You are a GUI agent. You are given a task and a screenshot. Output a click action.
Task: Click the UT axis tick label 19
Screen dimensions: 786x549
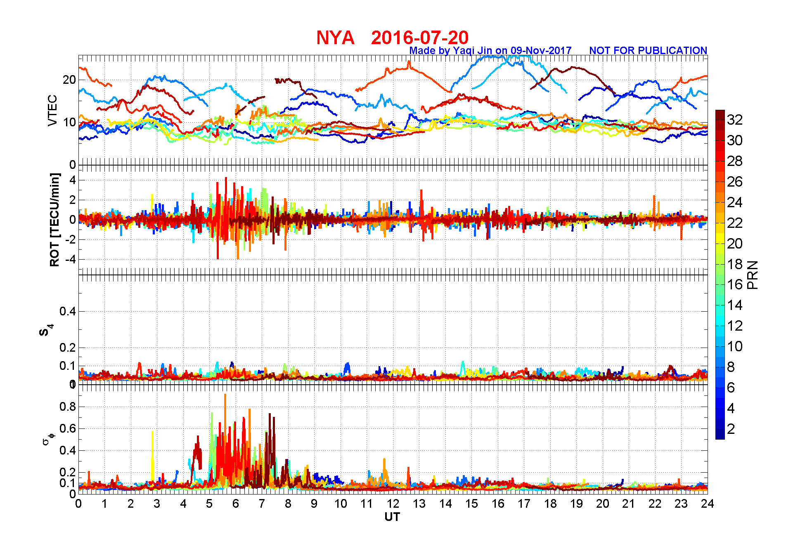[x=576, y=504]
